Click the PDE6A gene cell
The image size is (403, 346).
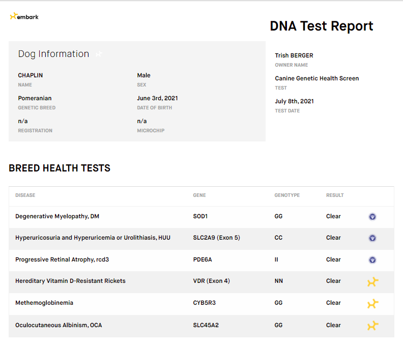(203, 259)
